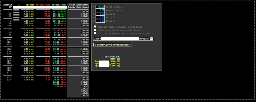The image size is (256, 102).
Task: Select row number (13) label
Action: click(x=9, y=49)
